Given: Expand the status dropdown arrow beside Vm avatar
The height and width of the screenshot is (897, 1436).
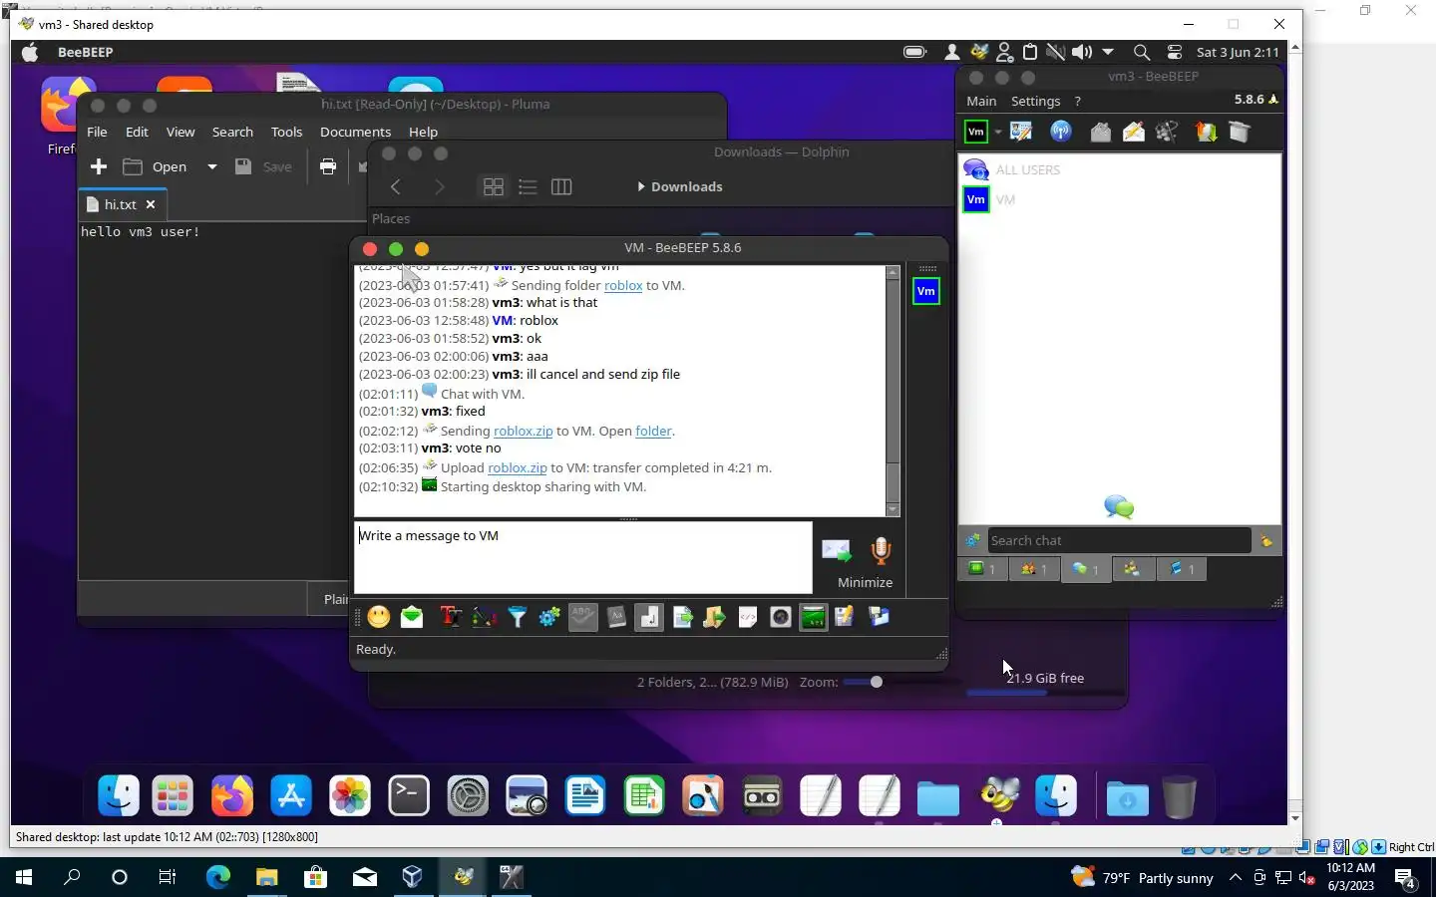Looking at the screenshot, I should pos(997,132).
